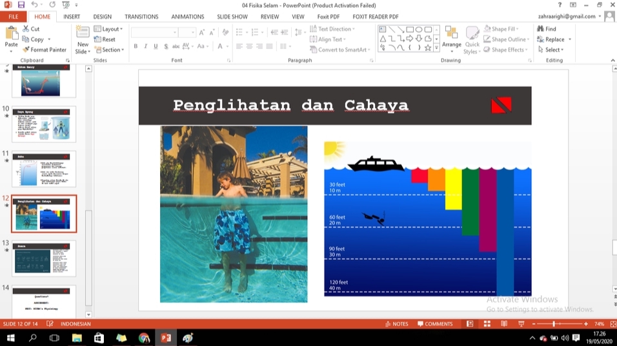This screenshot has width=617, height=346.
Task: Switch to Slide Sorter view icon
Action: [x=487, y=323]
